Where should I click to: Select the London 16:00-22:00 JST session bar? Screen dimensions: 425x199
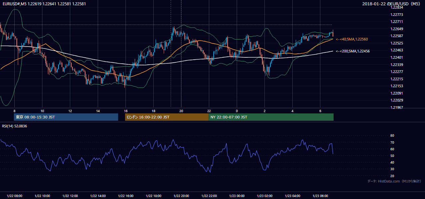click(167, 117)
